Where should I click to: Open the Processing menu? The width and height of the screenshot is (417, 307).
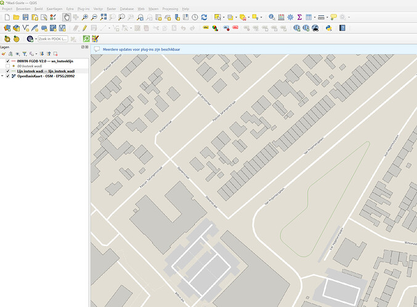(171, 9)
